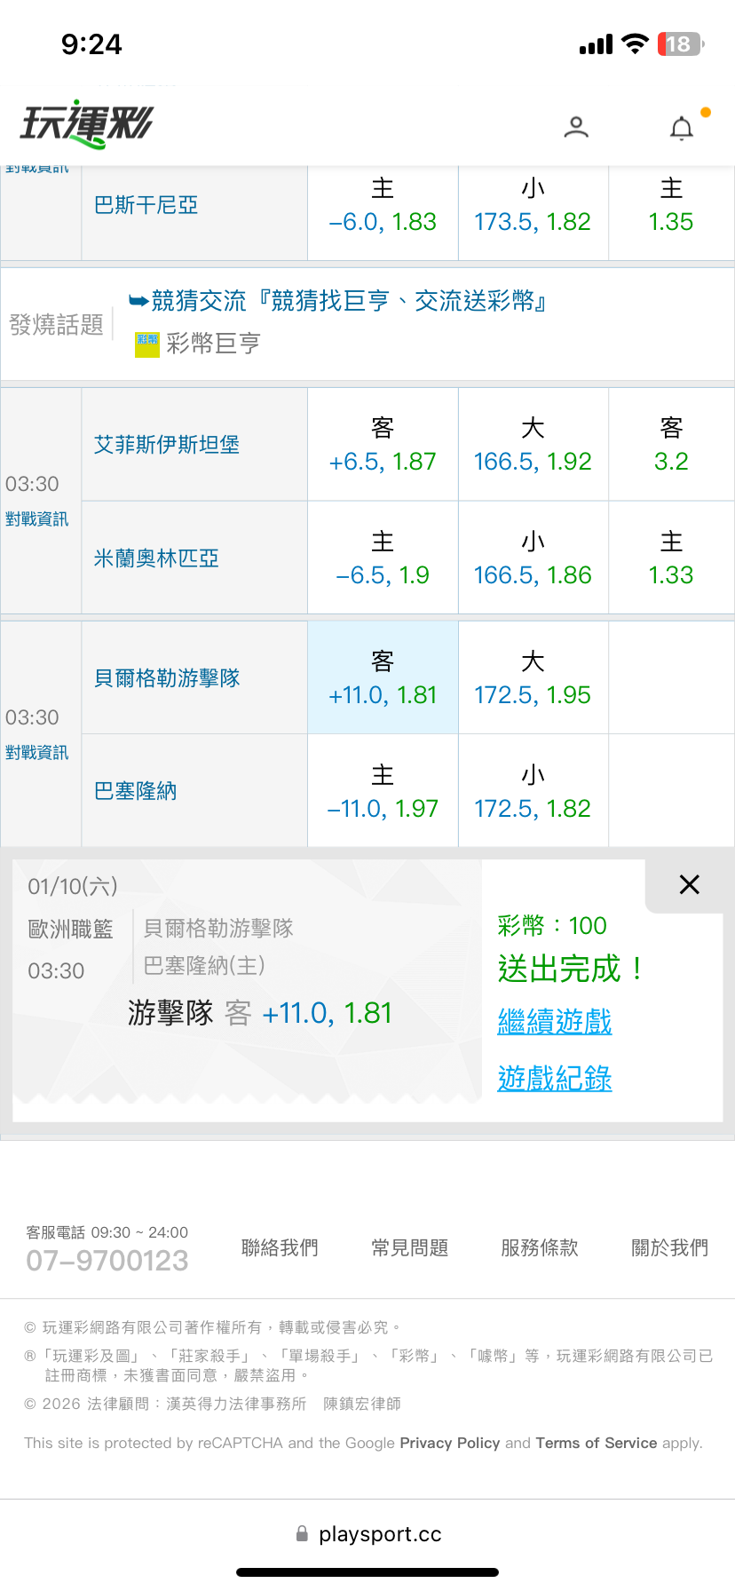The height and width of the screenshot is (1591, 735).
Task: Open 服務條款 footer item
Action: pyautogui.click(x=540, y=1247)
